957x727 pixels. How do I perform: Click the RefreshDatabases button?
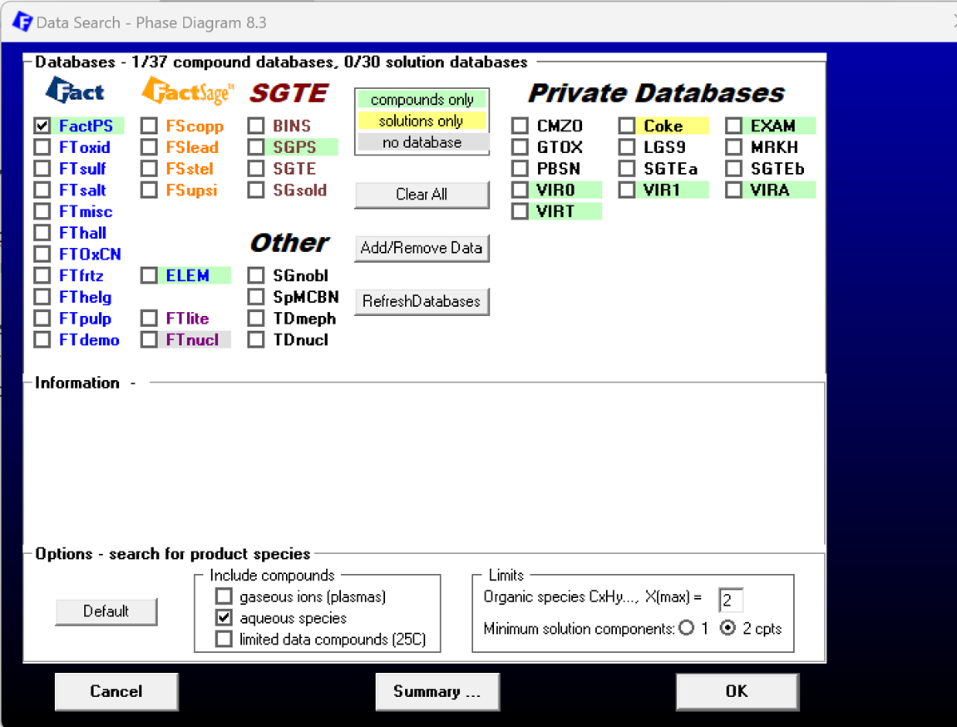click(422, 301)
